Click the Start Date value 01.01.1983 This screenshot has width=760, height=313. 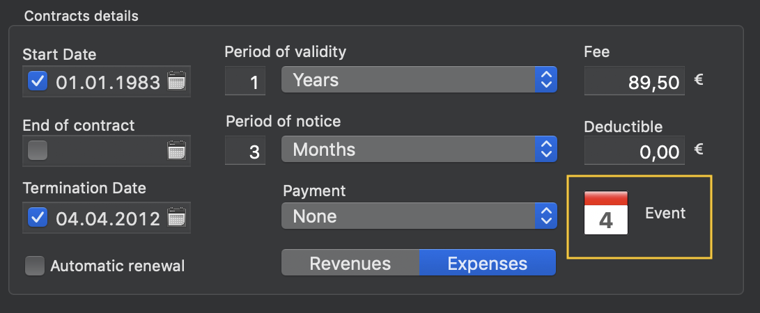click(x=108, y=82)
